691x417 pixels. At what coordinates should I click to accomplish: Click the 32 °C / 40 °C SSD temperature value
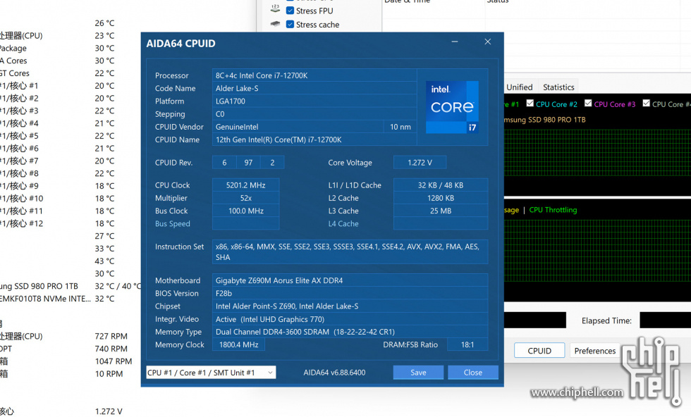pyautogui.click(x=118, y=286)
